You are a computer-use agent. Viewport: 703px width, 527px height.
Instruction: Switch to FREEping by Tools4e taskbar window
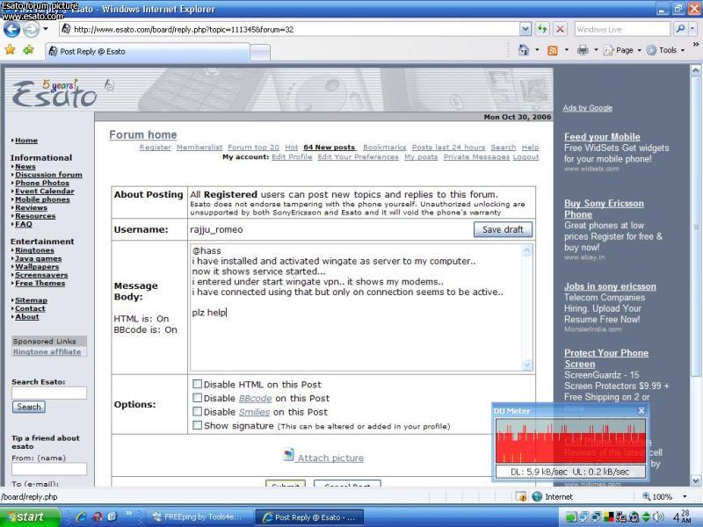tap(199, 517)
